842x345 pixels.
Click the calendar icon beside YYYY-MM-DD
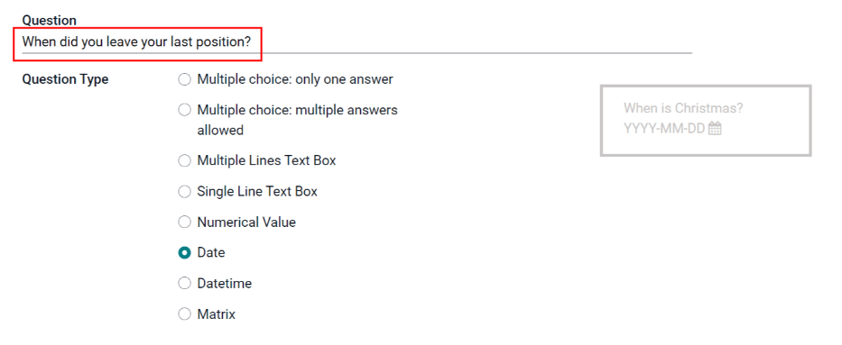click(715, 129)
